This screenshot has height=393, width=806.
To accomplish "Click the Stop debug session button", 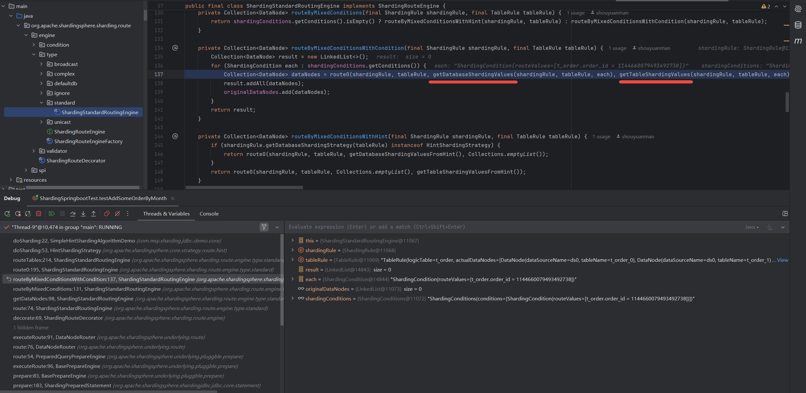I will (x=39, y=214).
